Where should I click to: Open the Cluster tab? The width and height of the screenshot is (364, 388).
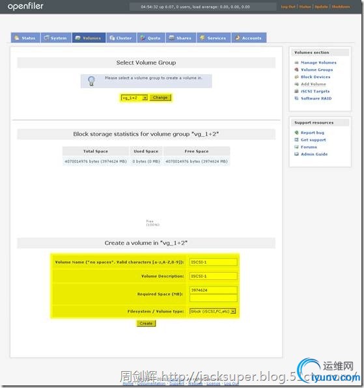[x=121, y=38]
